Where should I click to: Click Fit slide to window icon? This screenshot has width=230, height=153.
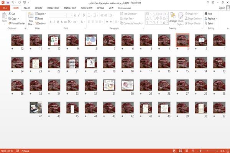228,151
